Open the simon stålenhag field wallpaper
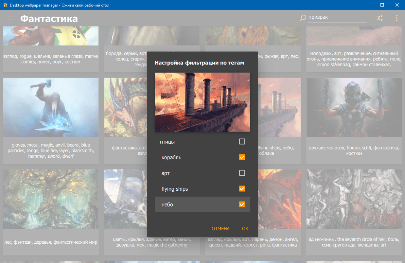The image size is (405, 263). 354,35
